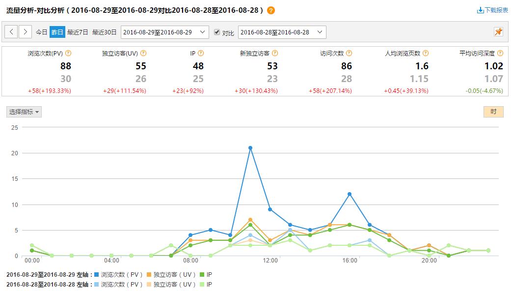
Task: Open the 2016-08-29 date range dropdown
Action: 164,32
